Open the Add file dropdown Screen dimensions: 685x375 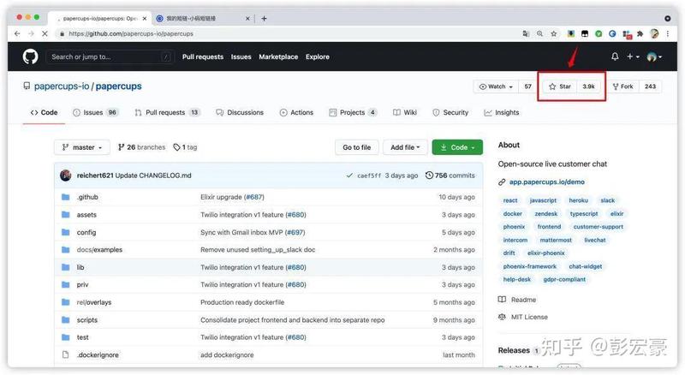tap(405, 147)
